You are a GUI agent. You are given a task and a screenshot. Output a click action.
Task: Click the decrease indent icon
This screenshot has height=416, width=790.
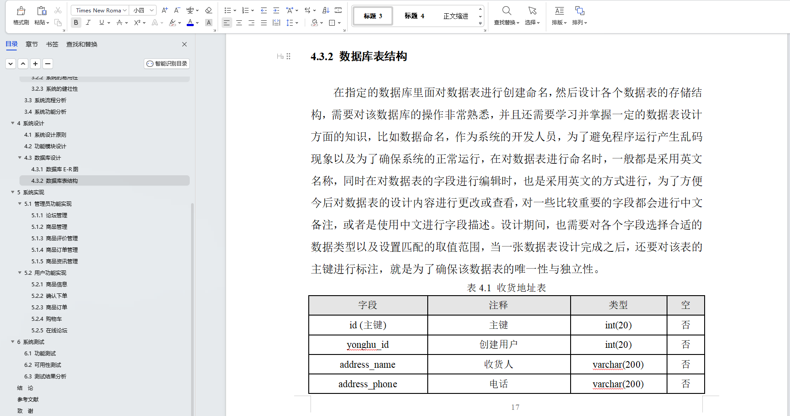(264, 10)
